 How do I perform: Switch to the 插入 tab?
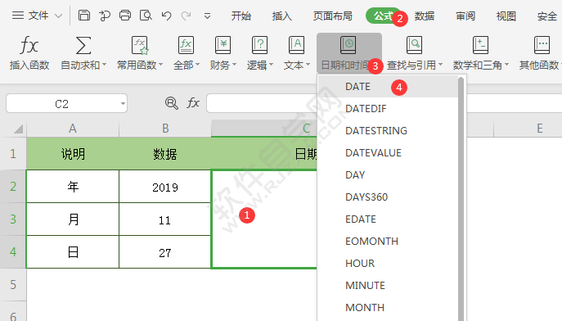281,16
